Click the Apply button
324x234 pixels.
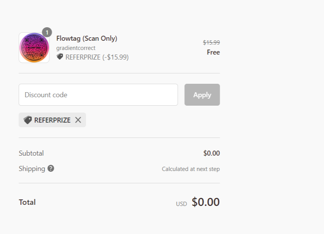[202, 95]
